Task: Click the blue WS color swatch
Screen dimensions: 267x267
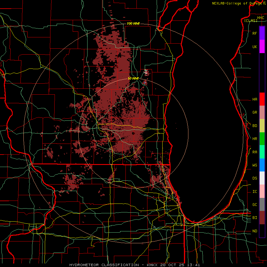Action: click(262, 165)
